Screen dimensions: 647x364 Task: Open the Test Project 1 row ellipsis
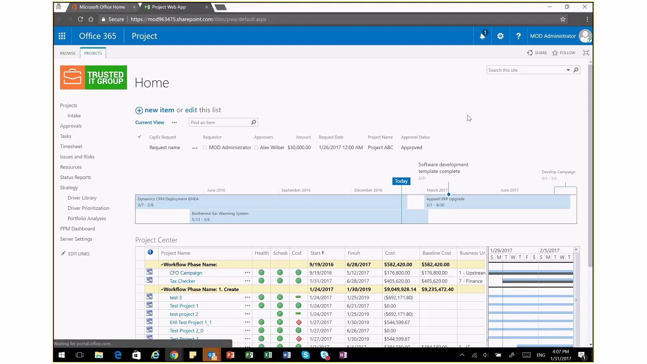click(x=247, y=305)
